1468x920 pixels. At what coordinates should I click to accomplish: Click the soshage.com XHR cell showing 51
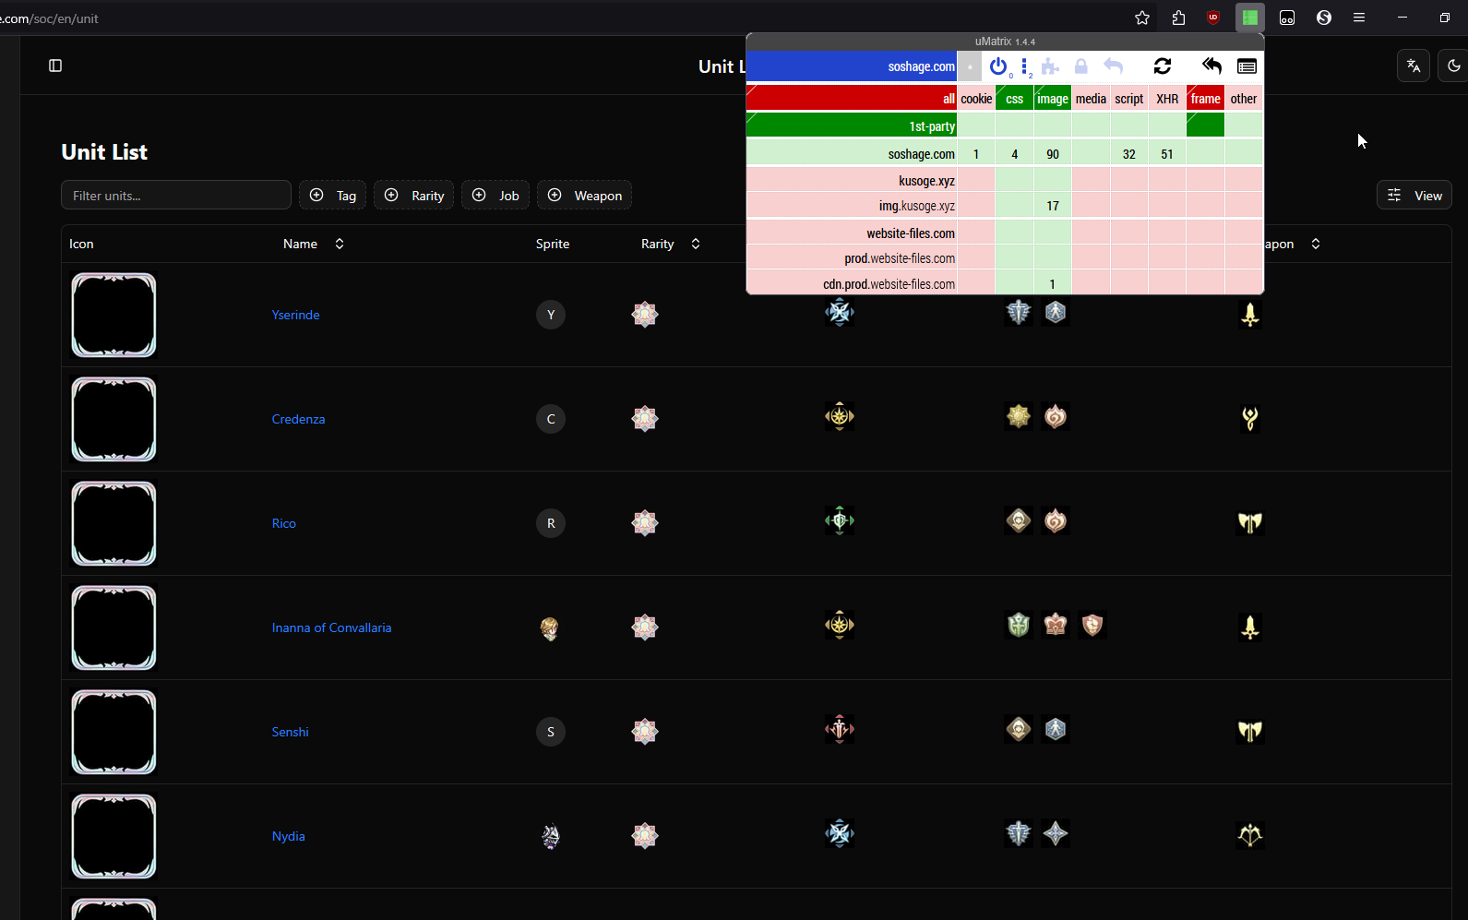coord(1167,153)
